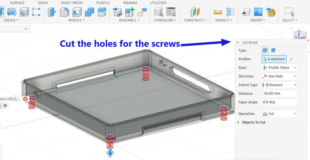This screenshot has width=310, height=160.
Task: Click the Insert Mesh icon
Action: pyautogui.click(x=270, y=12)
